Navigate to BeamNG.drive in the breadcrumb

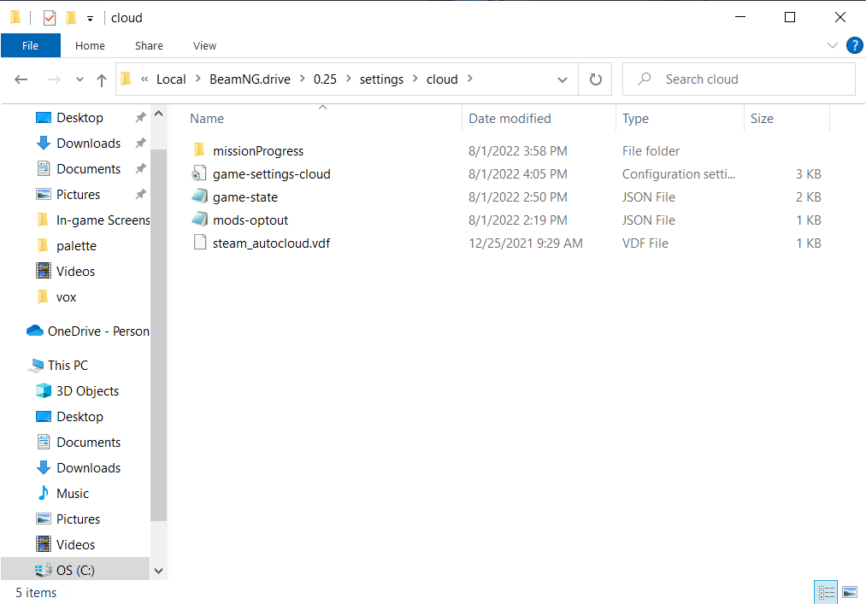coord(250,79)
